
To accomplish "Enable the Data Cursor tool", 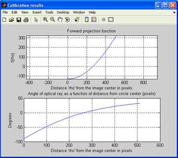I will 77,20.
